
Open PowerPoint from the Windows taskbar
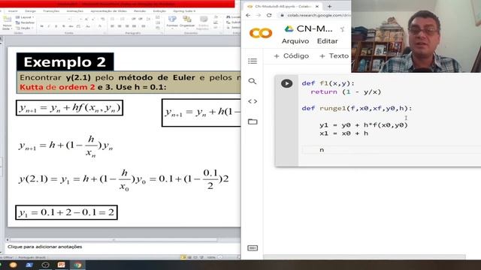tap(61, 265)
